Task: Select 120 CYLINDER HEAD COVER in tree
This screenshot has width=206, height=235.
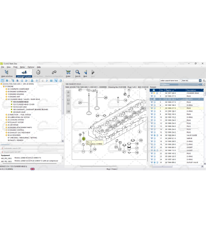Action: (x=24, y=104)
